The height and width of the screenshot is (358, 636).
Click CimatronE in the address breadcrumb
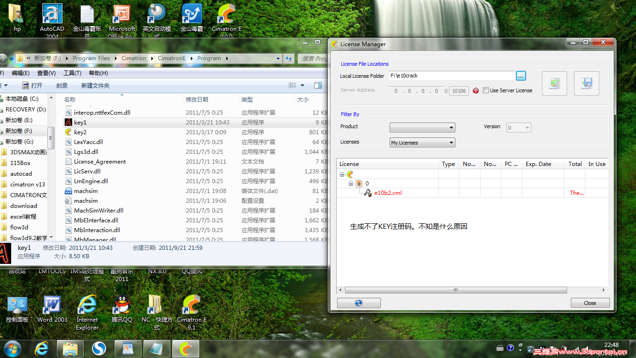(x=171, y=58)
